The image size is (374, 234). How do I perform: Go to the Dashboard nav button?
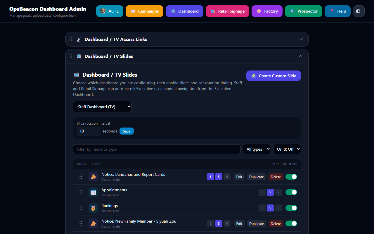[184, 11]
